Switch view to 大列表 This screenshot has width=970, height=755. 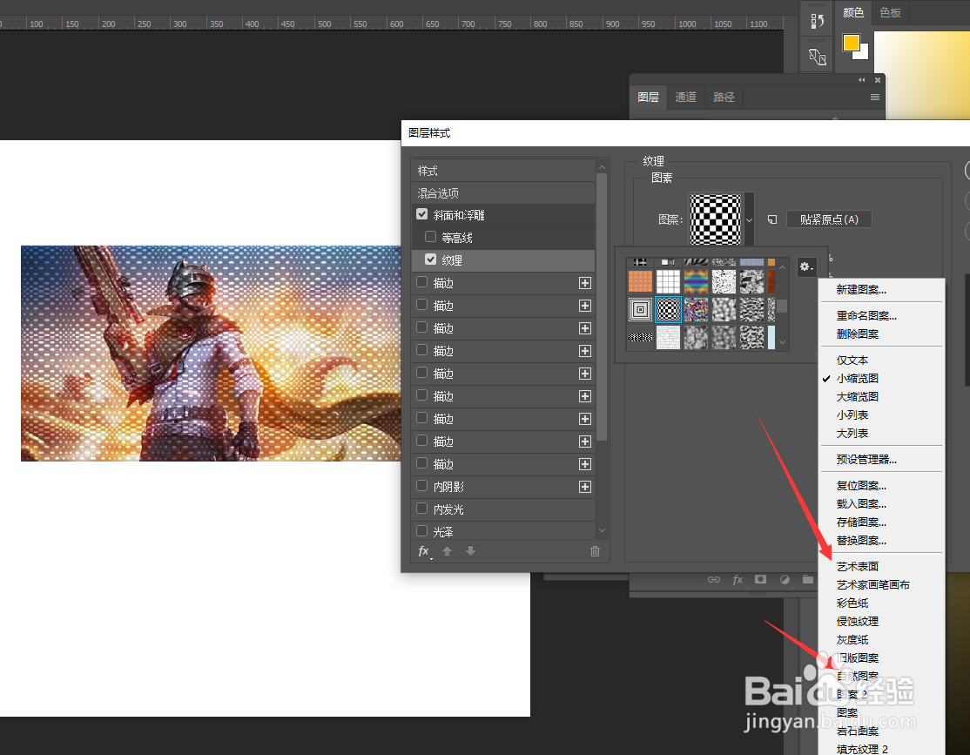click(x=852, y=434)
